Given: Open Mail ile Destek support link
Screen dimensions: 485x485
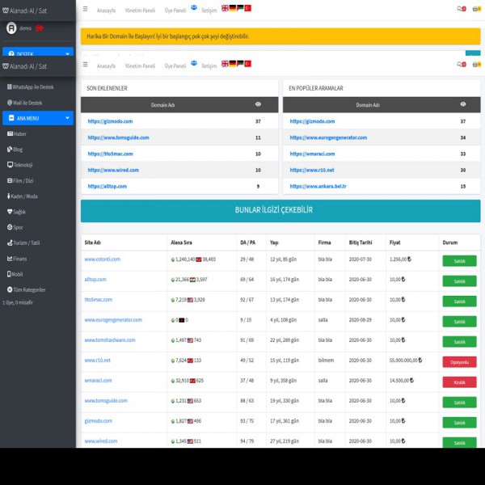Looking at the screenshot, I should click(x=25, y=103).
